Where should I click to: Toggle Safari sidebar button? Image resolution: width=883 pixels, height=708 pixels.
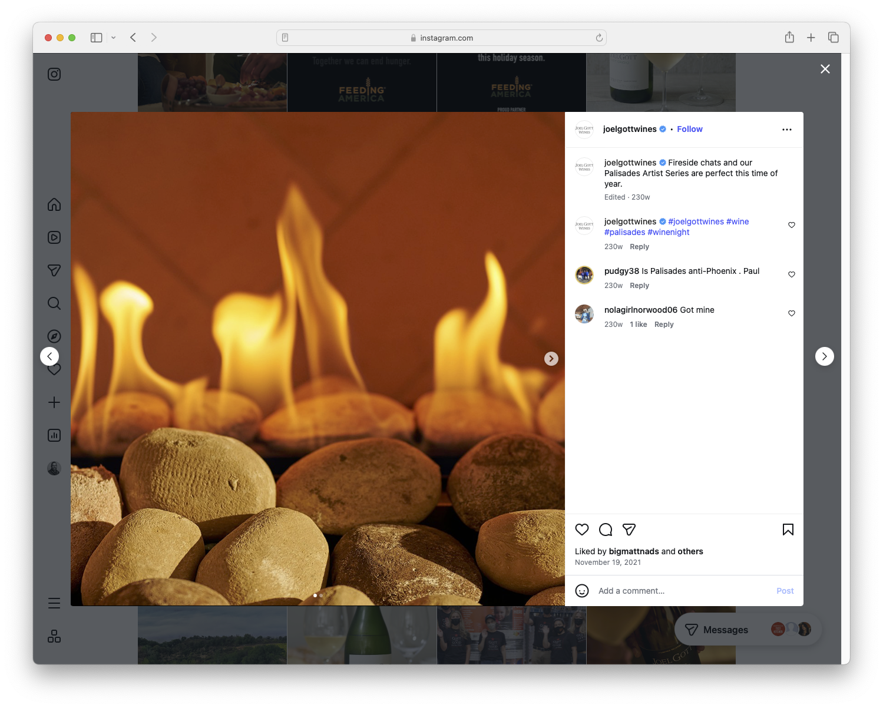coord(97,38)
